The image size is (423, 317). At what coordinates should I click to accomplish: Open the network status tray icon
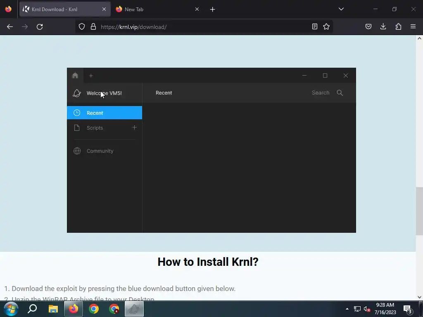pyautogui.click(x=357, y=309)
